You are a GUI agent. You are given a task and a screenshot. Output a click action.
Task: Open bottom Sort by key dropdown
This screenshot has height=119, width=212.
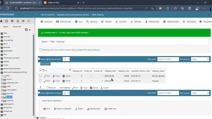[x=200, y=93]
